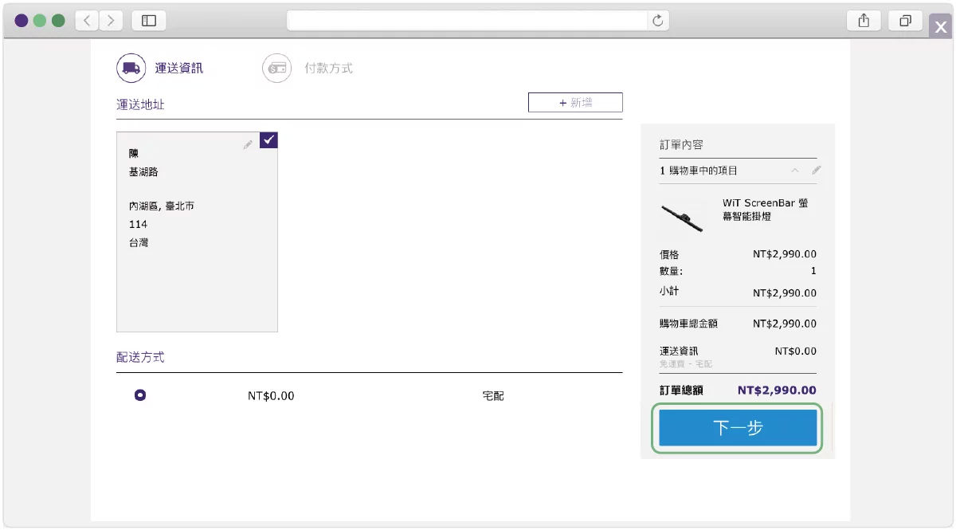956x530 pixels.
Task: Click the truck icon for 運送資訊 step
Action: click(130, 68)
